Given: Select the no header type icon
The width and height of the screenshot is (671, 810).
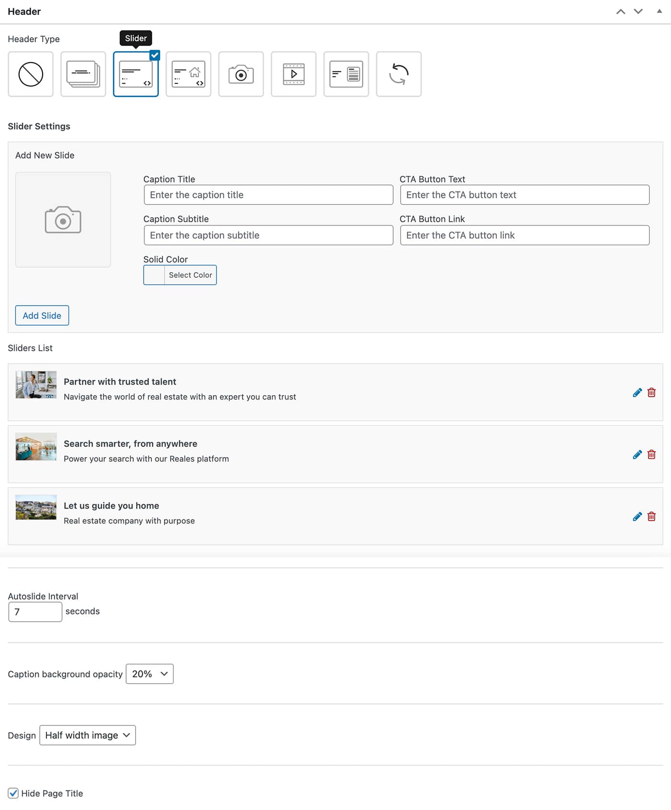Looking at the screenshot, I should (31, 74).
